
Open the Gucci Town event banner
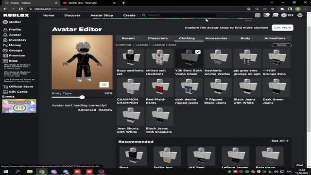[x=19, y=106]
